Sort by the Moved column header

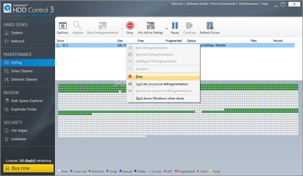(x=283, y=41)
